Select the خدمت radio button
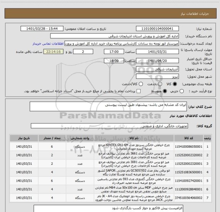Image resolution: width=220 pixels, height=212 pixels. (x=160, y=84)
